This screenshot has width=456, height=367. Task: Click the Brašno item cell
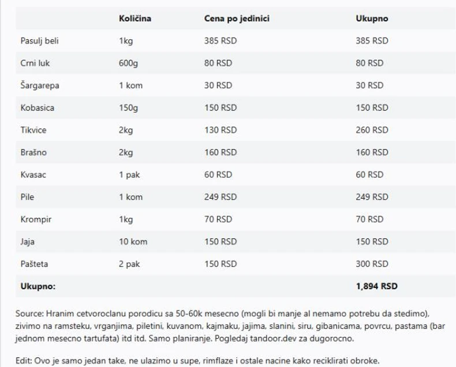(33, 153)
